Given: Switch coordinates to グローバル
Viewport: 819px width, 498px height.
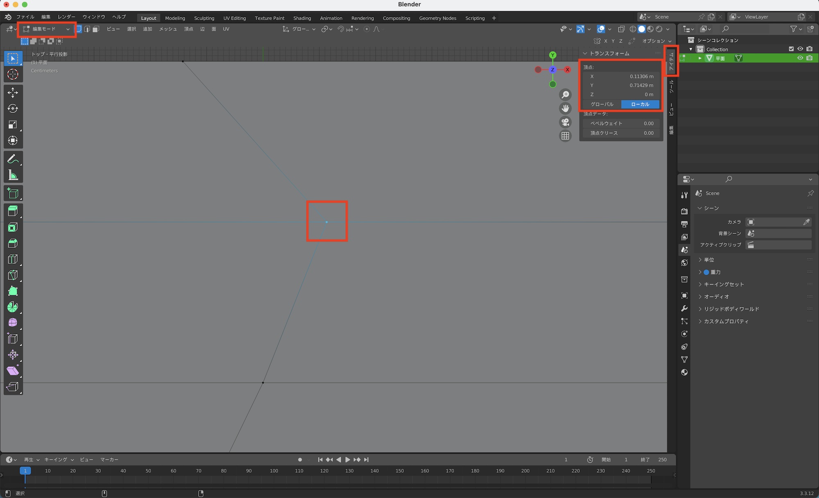Looking at the screenshot, I should point(602,104).
